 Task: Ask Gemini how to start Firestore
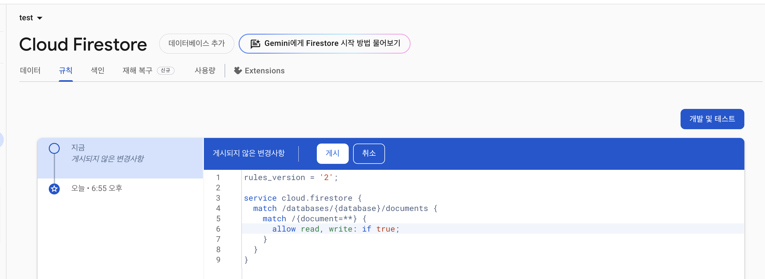tap(325, 44)
